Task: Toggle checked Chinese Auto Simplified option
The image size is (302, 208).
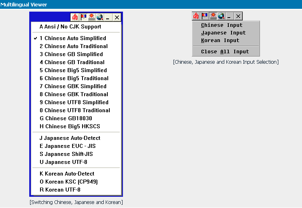Action: pos(76,38)
